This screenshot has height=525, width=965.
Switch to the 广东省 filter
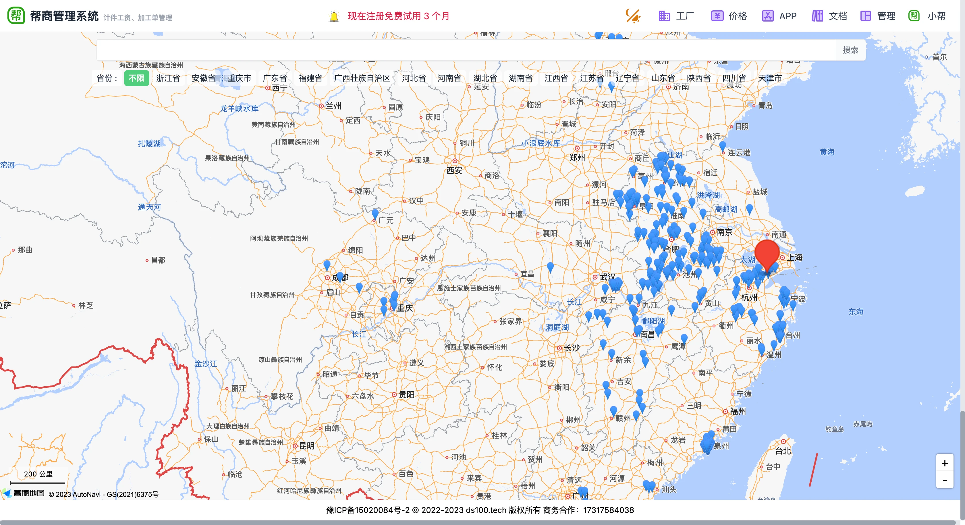pos(275,78)
